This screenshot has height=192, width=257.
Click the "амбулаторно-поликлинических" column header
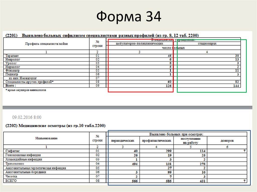(x=140, y=44)
